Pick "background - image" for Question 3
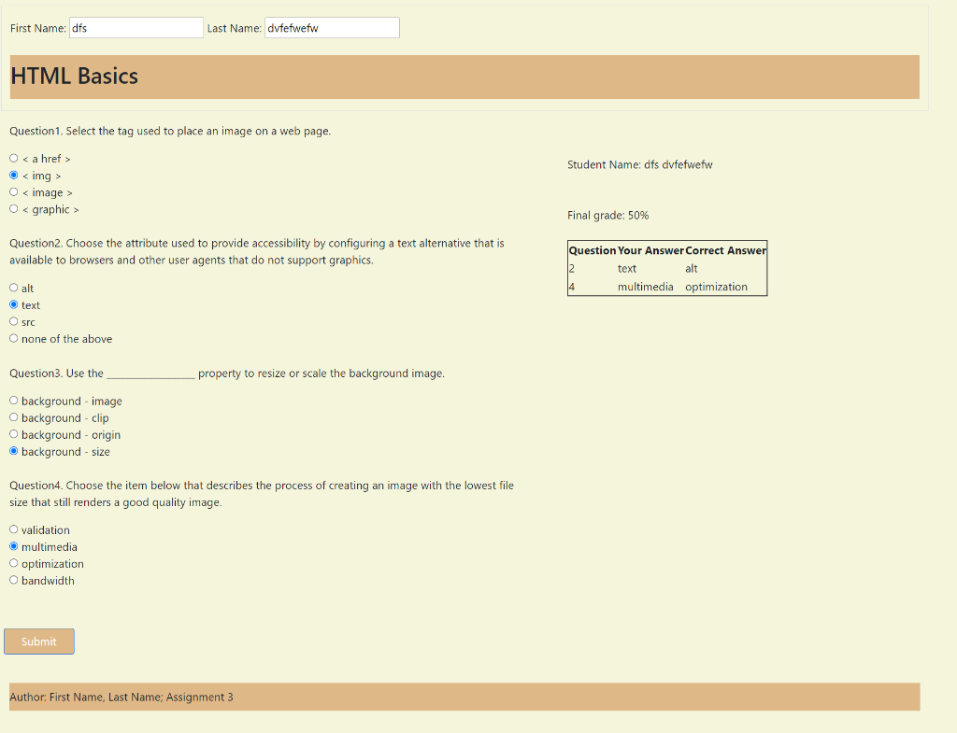957x733 pixels. point(13,400)
